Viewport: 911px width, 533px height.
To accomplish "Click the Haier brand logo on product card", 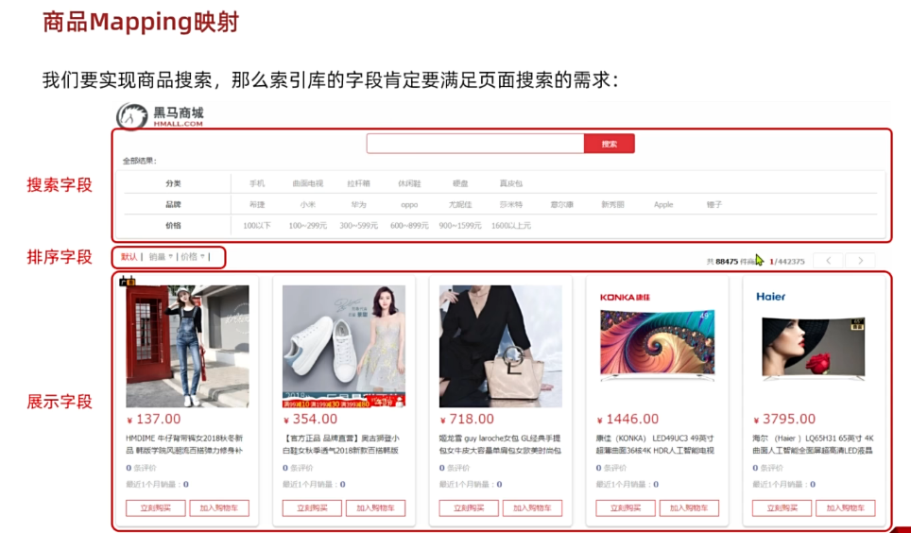I will point(770,297).
